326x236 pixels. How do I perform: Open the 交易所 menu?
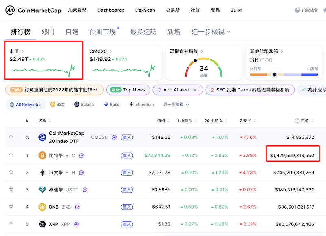(x=173, y=10)
